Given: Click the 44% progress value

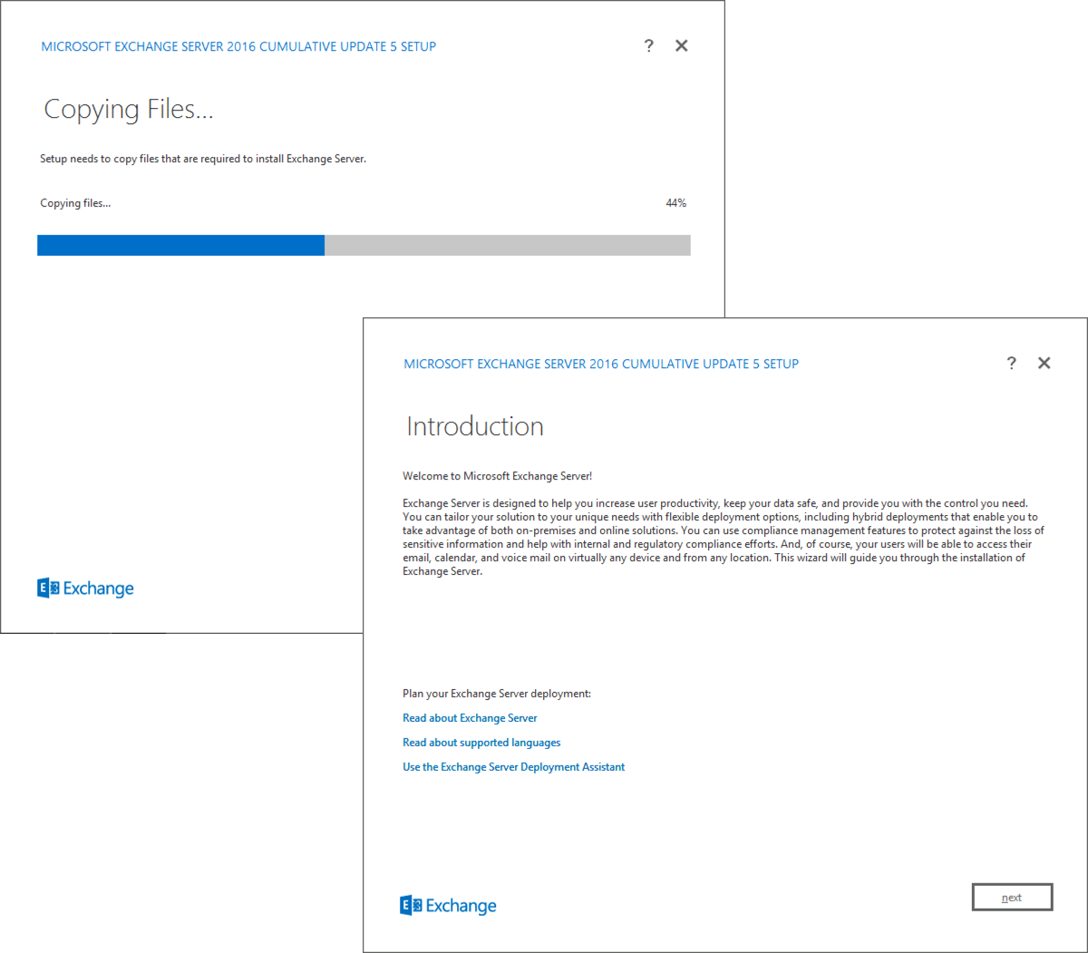Looking at the screenshot, I should click(676, 203).
